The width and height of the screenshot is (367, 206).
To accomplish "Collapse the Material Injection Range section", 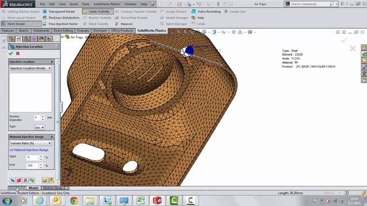I will point(52,137).
